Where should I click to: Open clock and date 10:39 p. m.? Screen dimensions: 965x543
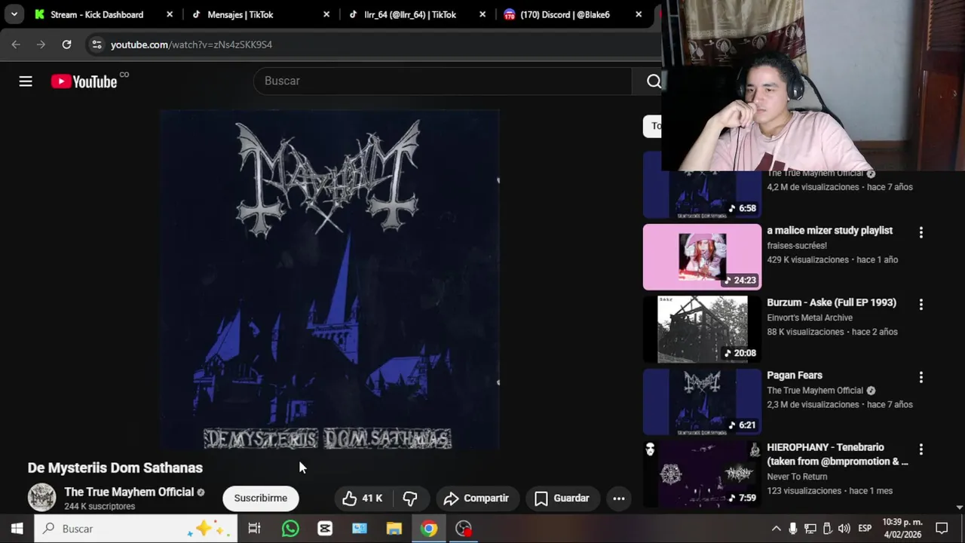(902, 529)
